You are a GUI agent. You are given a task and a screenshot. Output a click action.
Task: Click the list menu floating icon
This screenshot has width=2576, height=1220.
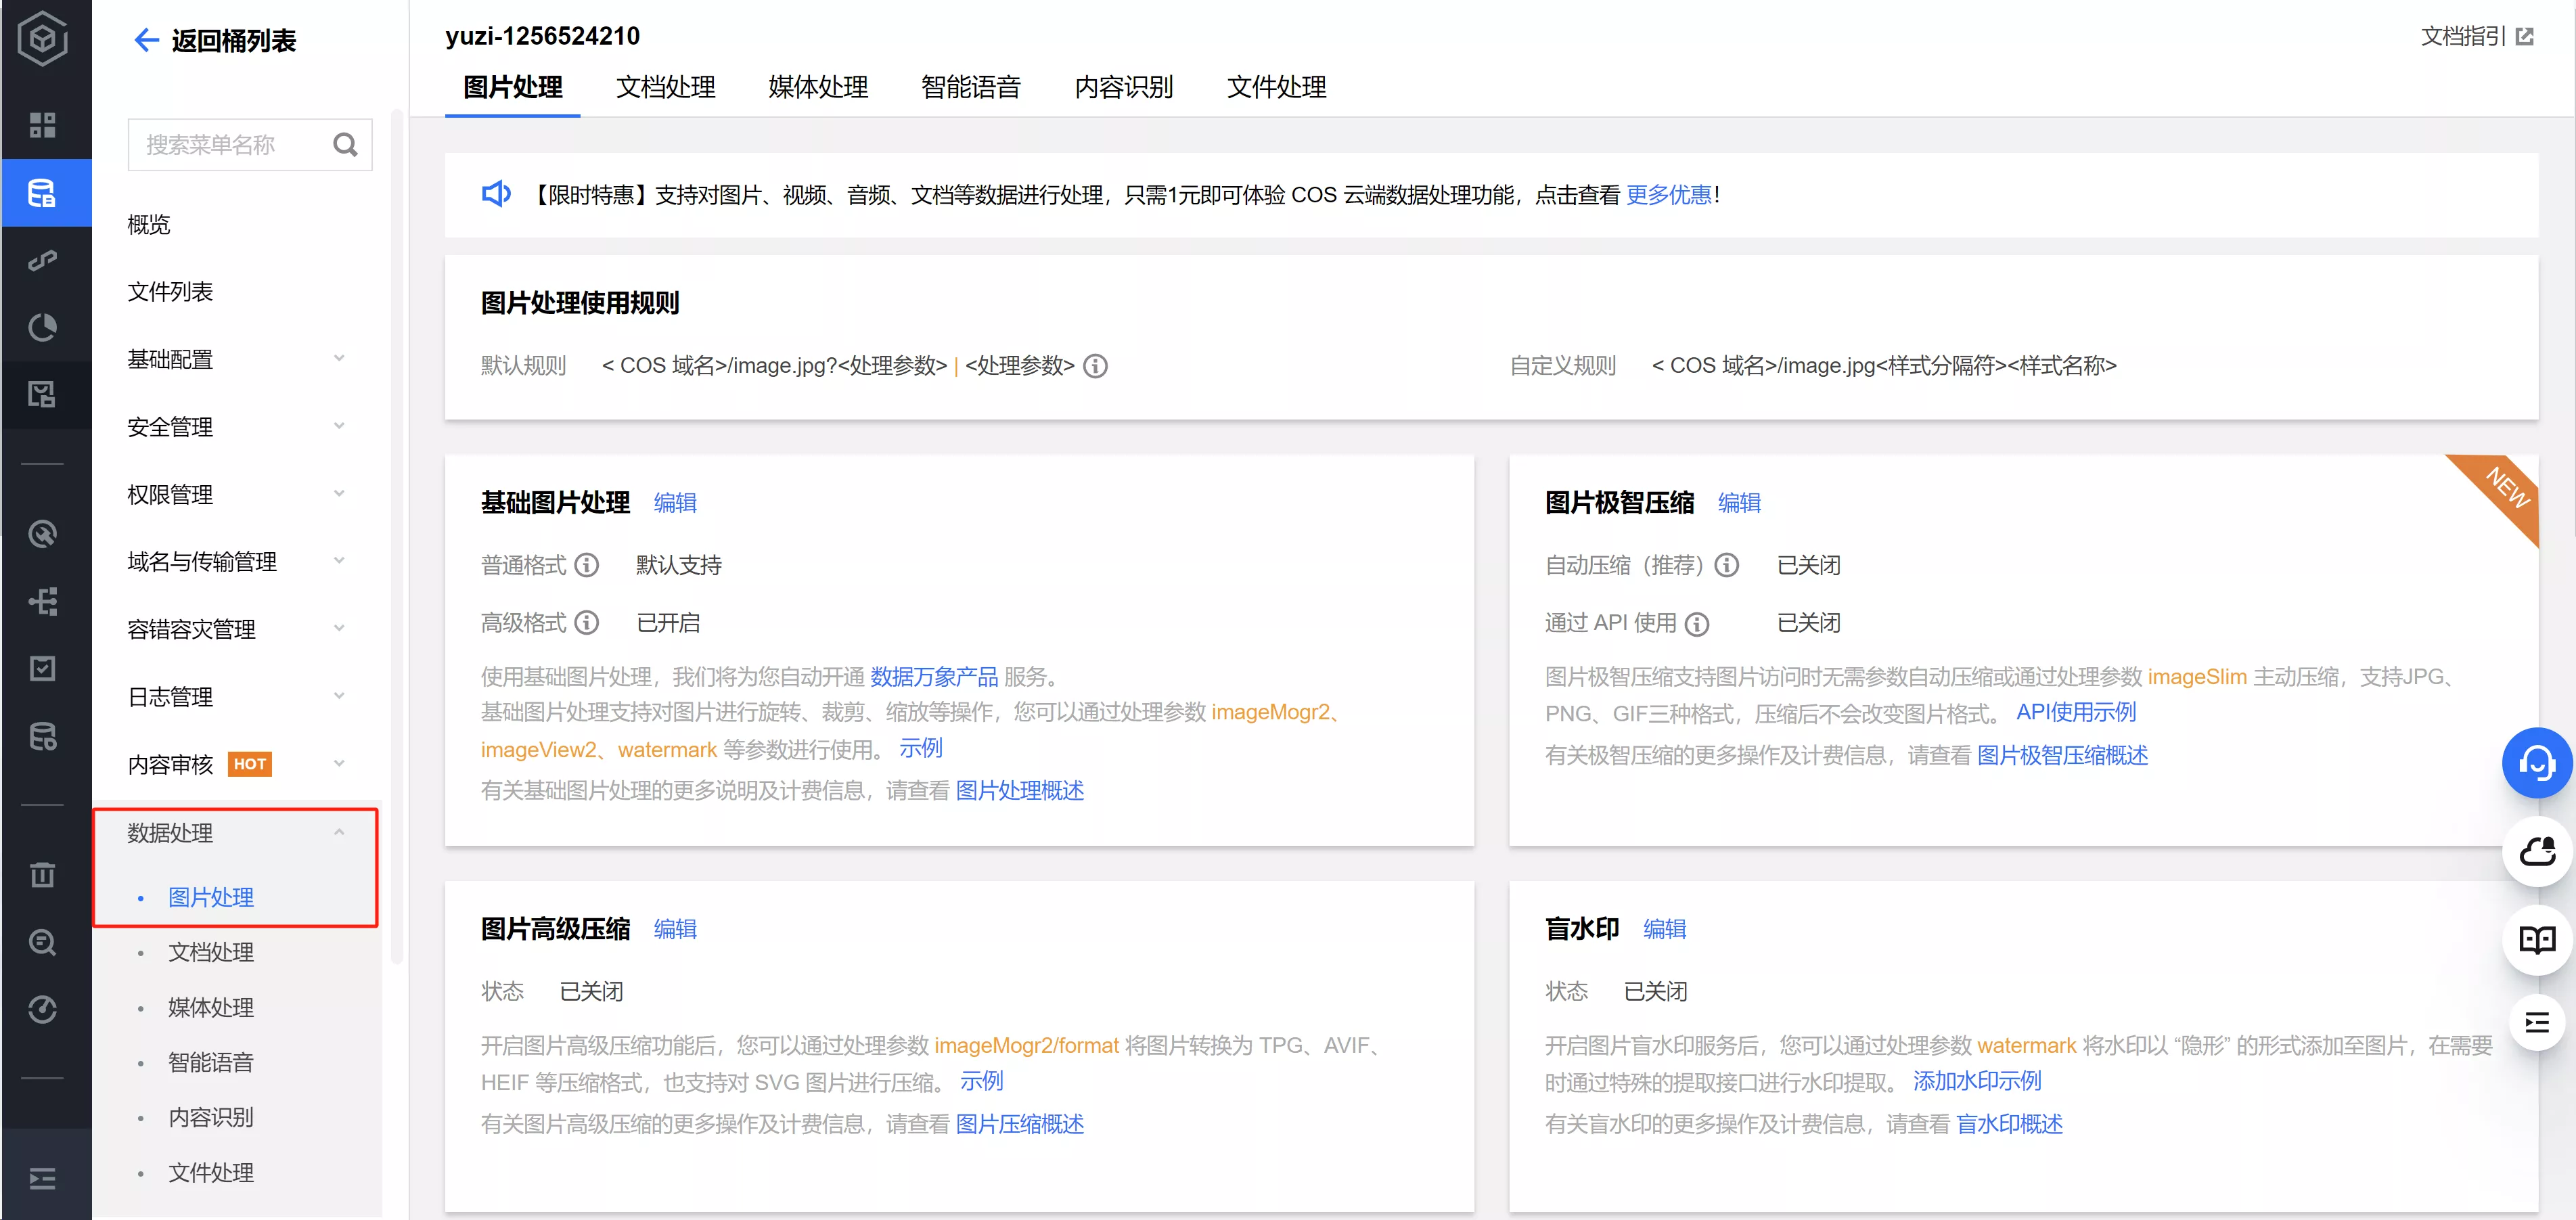[x=2537, y=1022]
